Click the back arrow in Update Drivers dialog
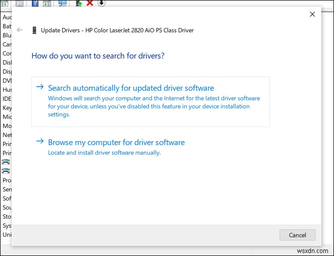Screen dimensions: 334x256 [20, 30]
